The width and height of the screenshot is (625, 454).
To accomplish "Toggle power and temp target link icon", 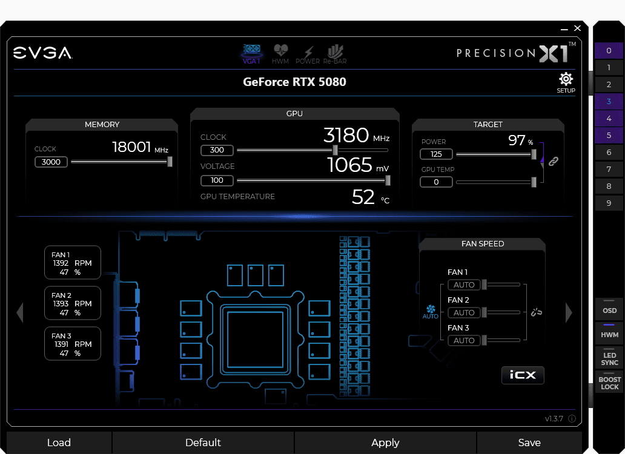I will (x=554, y=161).
